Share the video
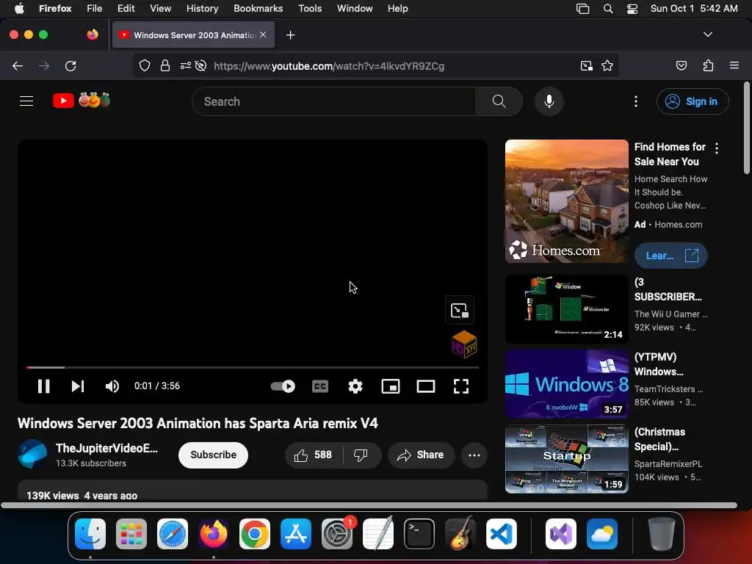 (421, 455)
